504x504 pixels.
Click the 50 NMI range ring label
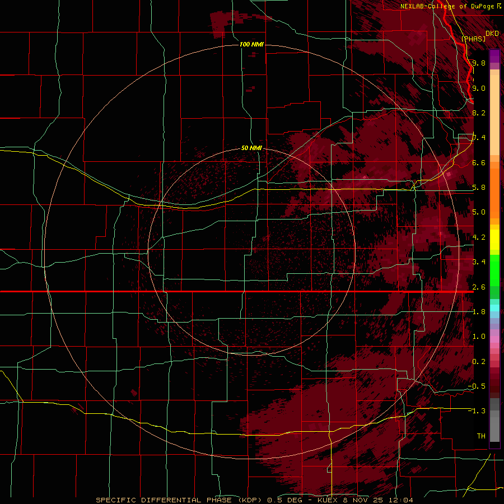click(251, 148)
